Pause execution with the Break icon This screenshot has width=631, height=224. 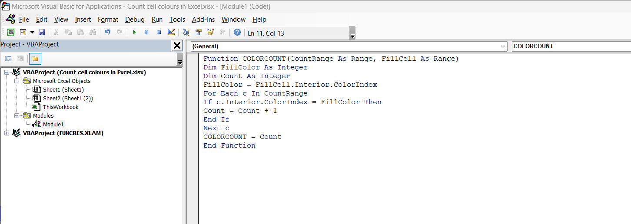[x=146, y=33]
